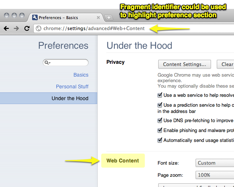Image resolution: width=234 pixels, height=187 pixels.
Task: Open the Font size dropdown
Action: tap(215, 163)
